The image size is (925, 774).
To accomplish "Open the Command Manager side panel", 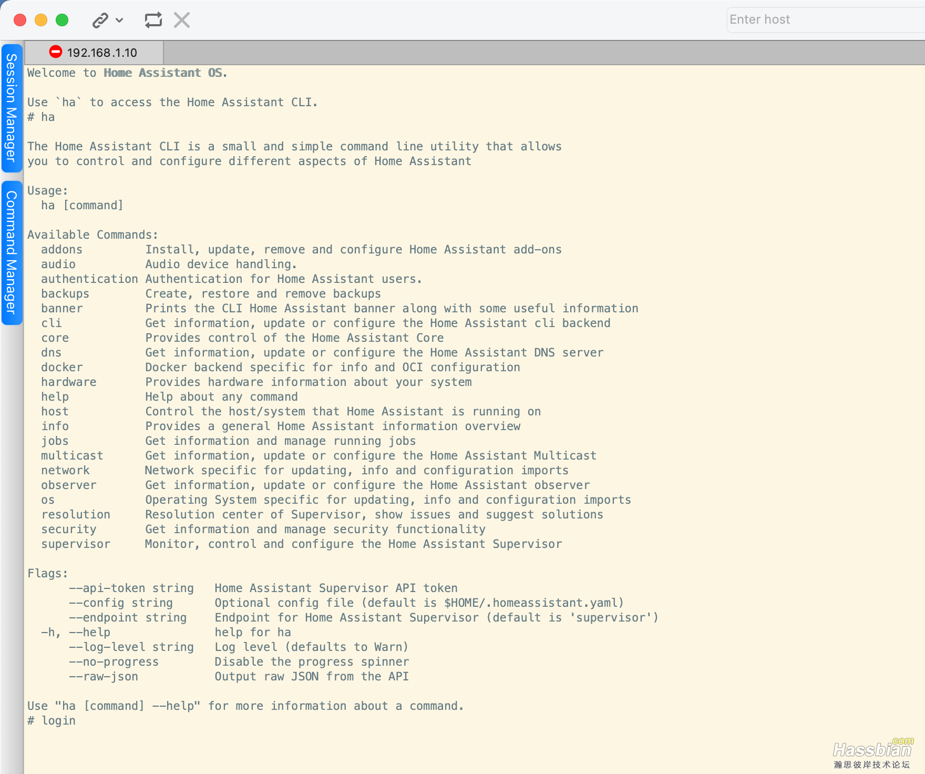I will [x=12, y=252].
